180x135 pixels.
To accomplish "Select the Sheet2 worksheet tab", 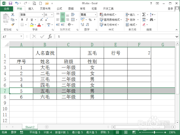I will [30, 127].
